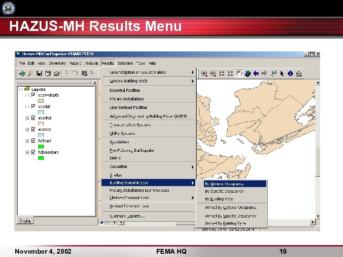Viewport: 343px width, 257px height.
Task: Click the map vertical scrollbar up arrow
Action: pos(318,83)
